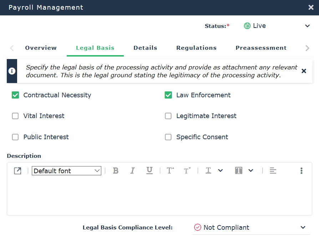Expand description editor to full screen
Image resolution: width=319 pixels, height=243 pixels.
click(x=17, y=171)
